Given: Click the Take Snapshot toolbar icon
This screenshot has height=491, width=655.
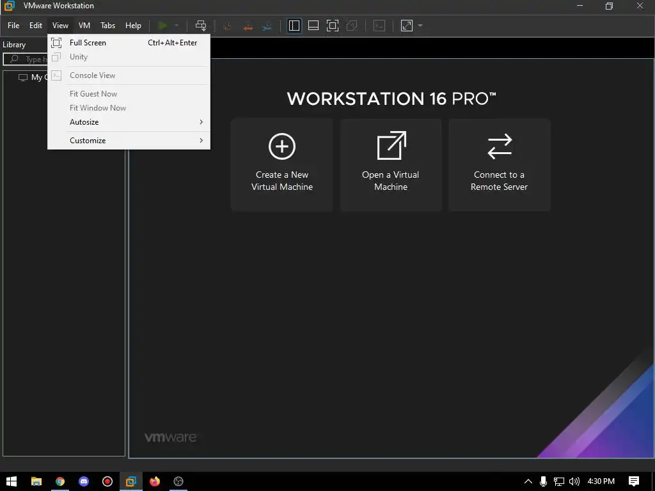Looking at the screenshot, I should (x=228, y=26).
